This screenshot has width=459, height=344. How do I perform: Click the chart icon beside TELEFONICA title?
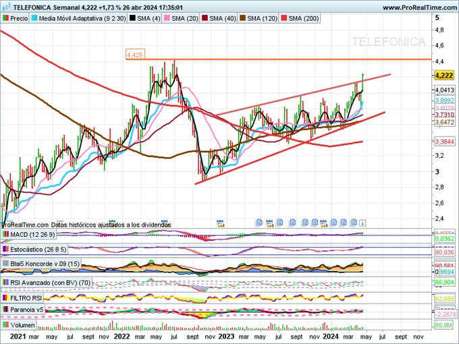[6, 7]
